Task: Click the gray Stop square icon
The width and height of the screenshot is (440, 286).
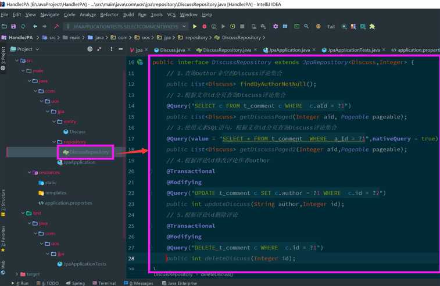Action: tap(242, 26)
